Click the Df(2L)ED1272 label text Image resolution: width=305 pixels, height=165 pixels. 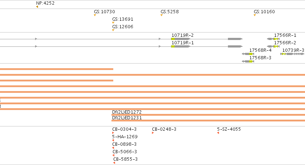[x=127, y=112]
